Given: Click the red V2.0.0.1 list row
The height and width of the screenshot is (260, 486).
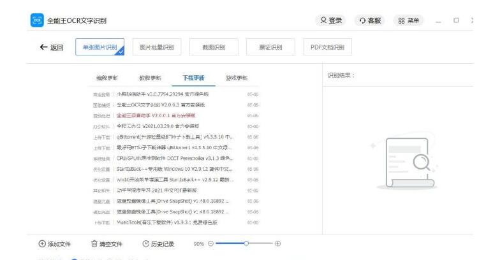Looking at the screenshot, I should 175,116.
